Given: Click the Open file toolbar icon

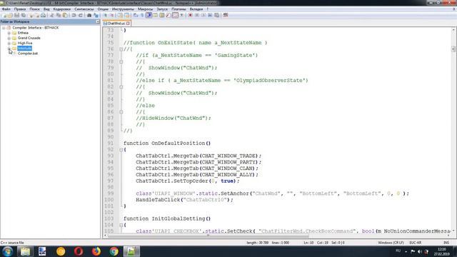Looking at the screenshot, I should coord(10,15).
